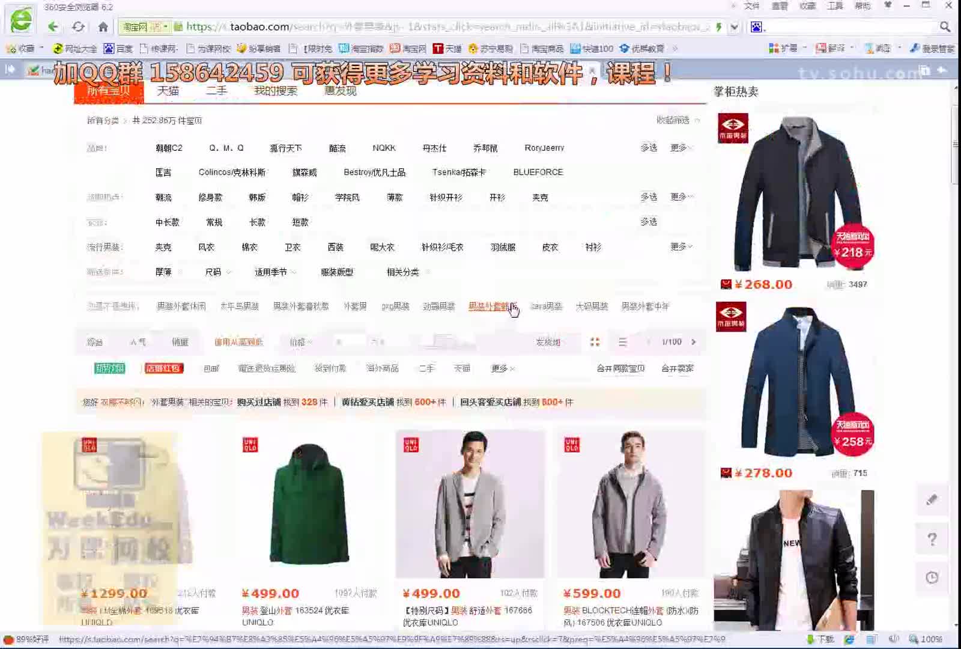Toggle the 赠送退货运费险 filter

tap(267, 368)
